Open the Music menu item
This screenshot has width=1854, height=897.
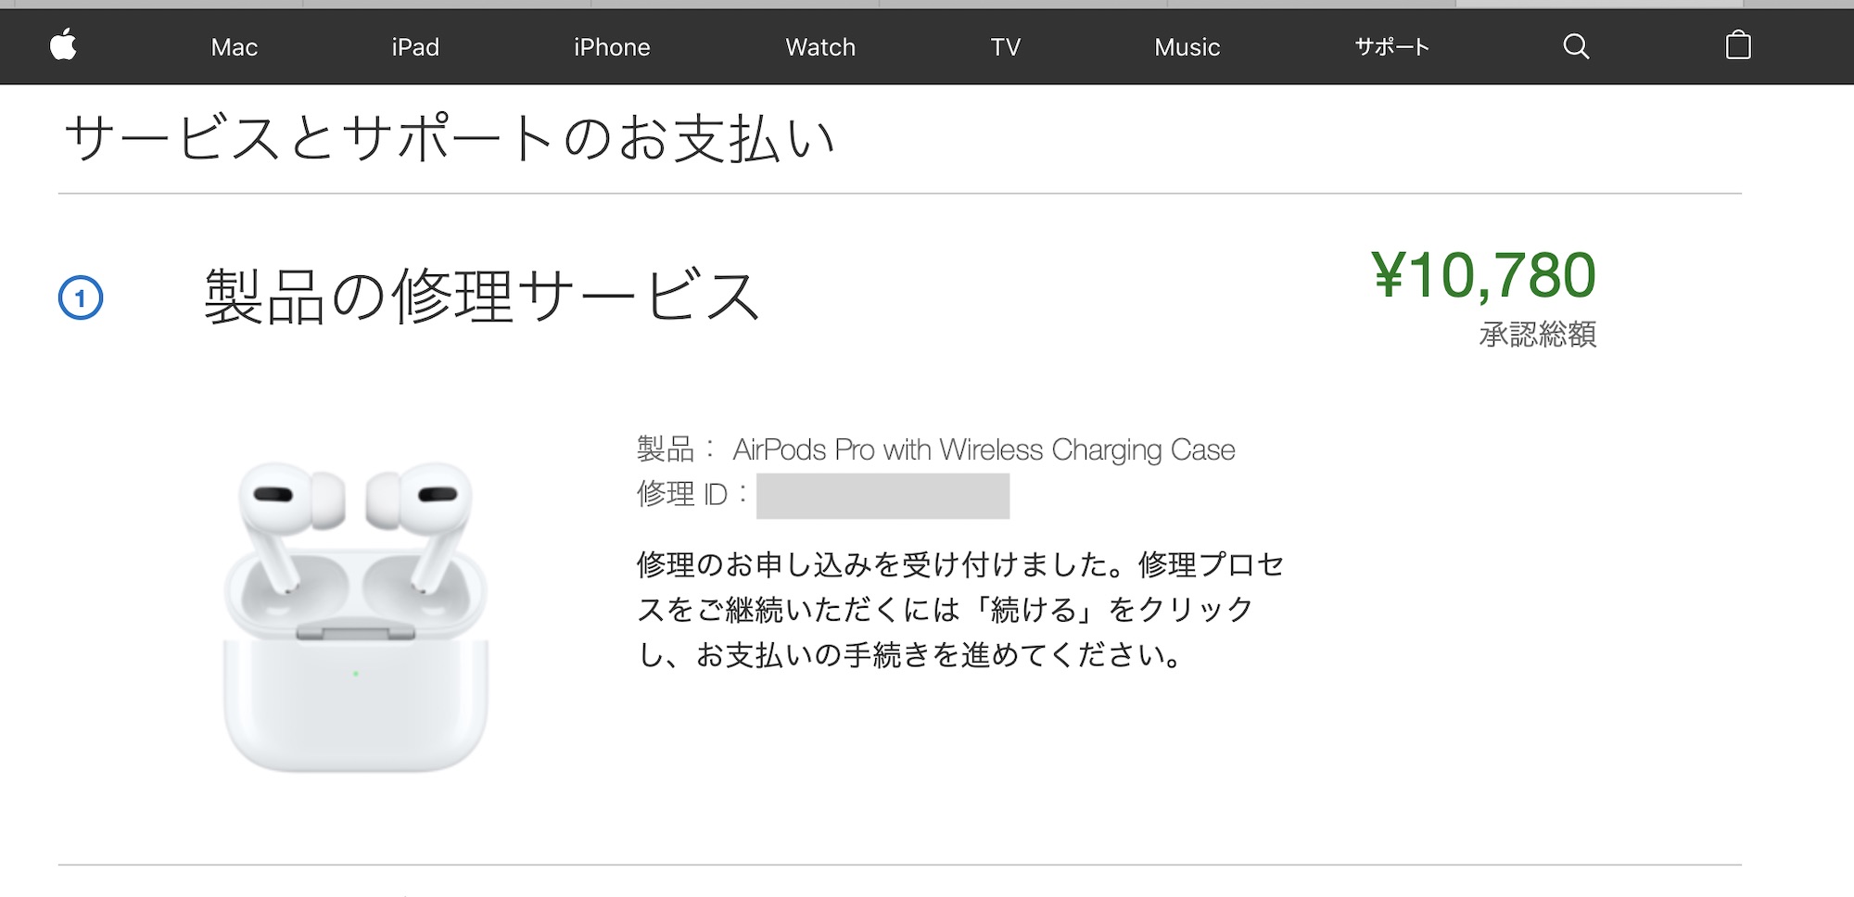tap(1187, 47)
